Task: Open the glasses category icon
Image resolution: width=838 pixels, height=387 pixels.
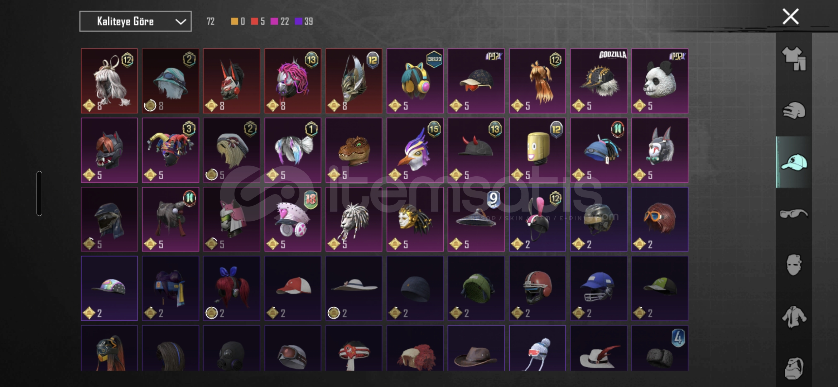Action: [x=794, y=214]
